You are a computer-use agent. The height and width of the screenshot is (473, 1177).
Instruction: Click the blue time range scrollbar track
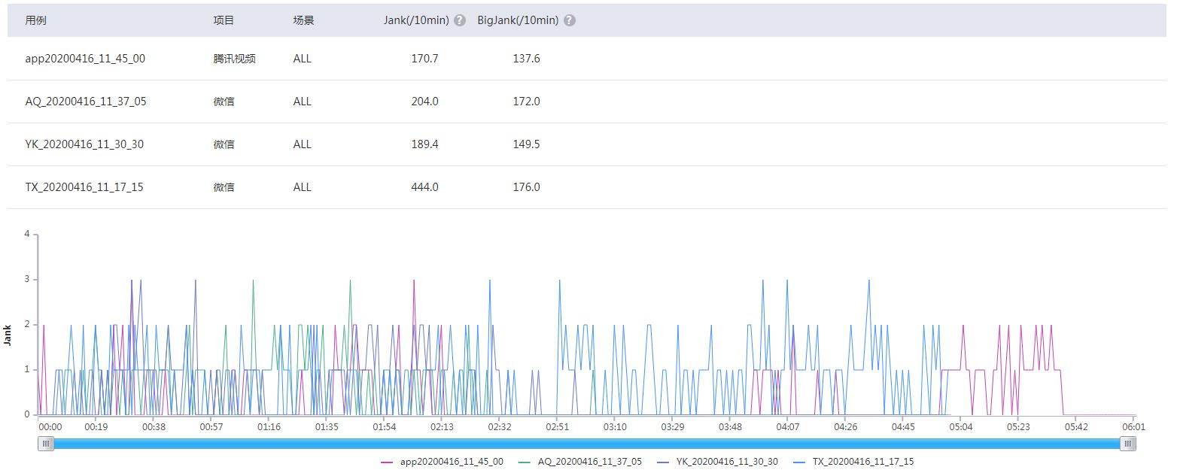tap(587, 444)
